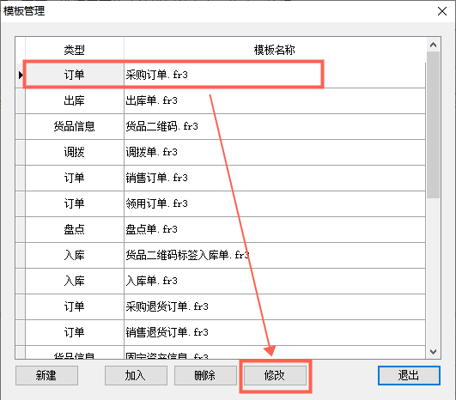Click the 类型 column header
Viewport: 456px width, 400px height.
click(75, 50)
